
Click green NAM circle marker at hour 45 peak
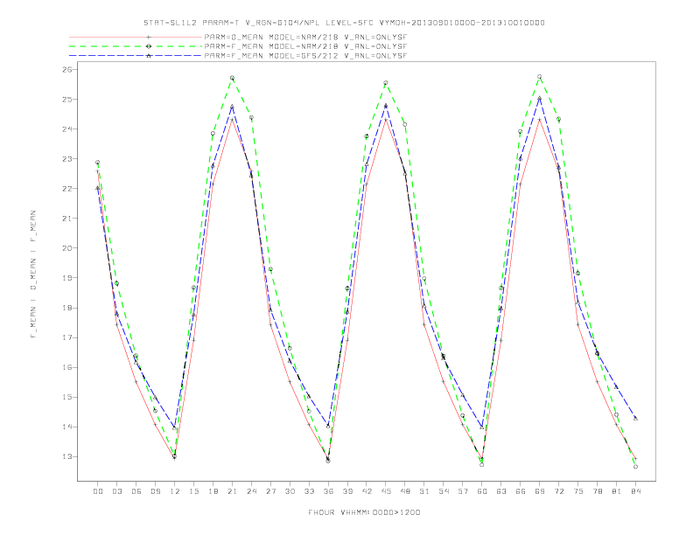(385, 82)
